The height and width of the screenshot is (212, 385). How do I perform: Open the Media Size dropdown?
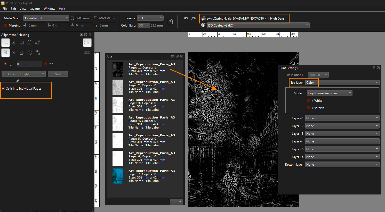coord(46,18)
